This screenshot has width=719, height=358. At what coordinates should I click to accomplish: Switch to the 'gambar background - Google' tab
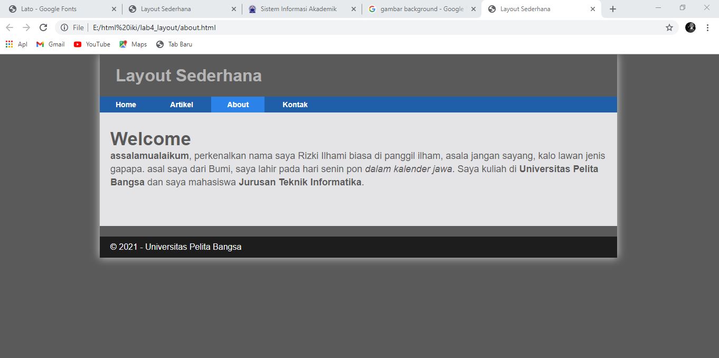[417, 8]
